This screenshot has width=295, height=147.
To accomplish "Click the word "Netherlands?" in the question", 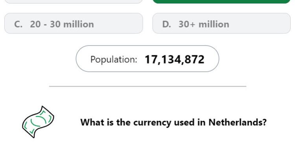I will click(238, 122).
